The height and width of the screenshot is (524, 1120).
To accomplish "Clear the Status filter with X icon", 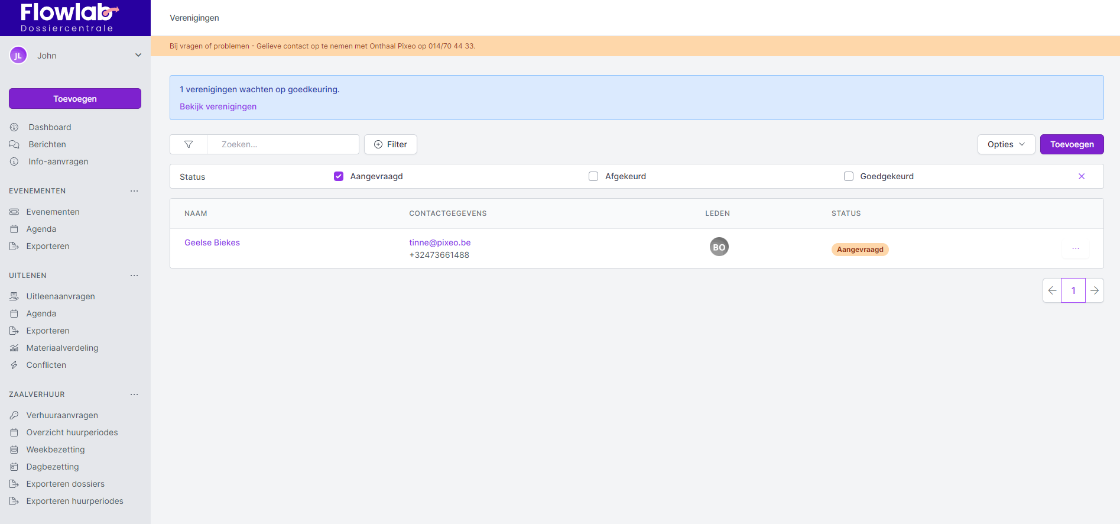I will [1081, 176].
